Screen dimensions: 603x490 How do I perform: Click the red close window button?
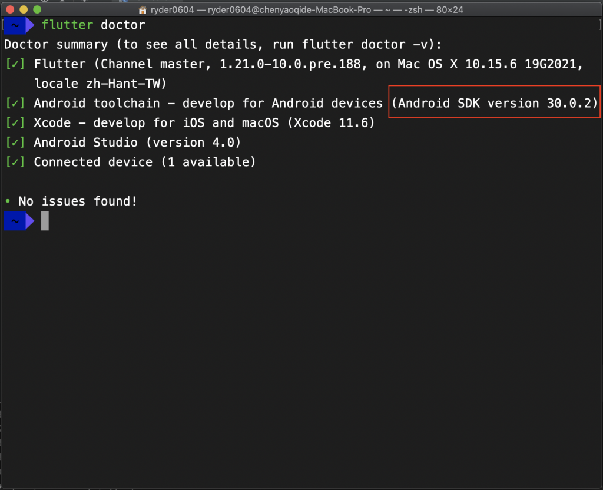pos(11,9)
